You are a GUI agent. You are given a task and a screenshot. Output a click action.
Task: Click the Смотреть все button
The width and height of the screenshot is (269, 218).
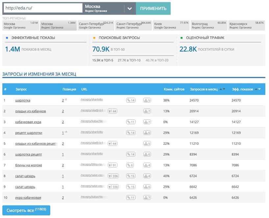(x=26, y=210)
